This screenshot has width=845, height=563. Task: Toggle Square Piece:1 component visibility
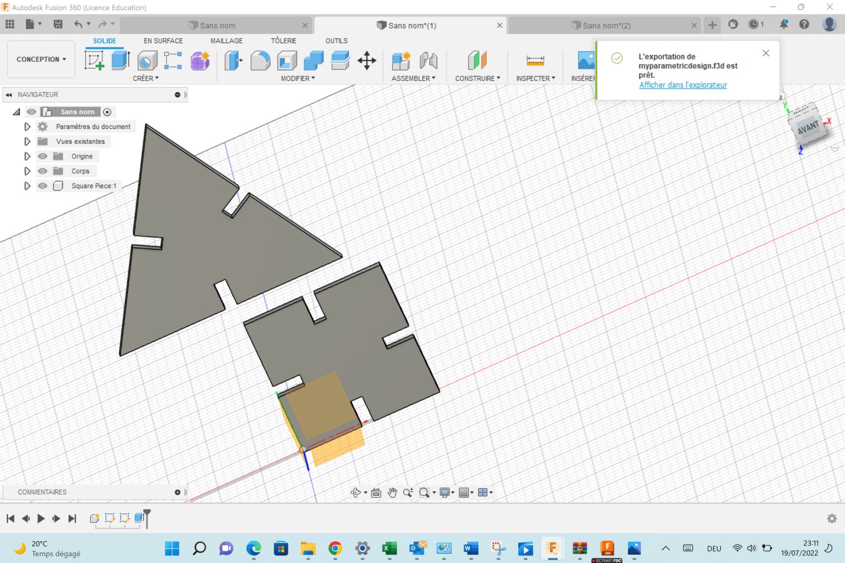click(x=42, y=186)
